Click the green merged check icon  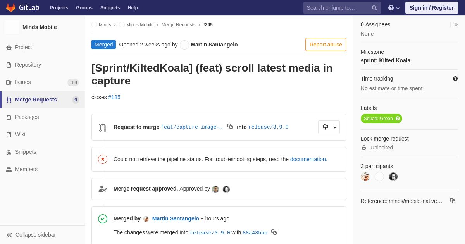point(103,219)
